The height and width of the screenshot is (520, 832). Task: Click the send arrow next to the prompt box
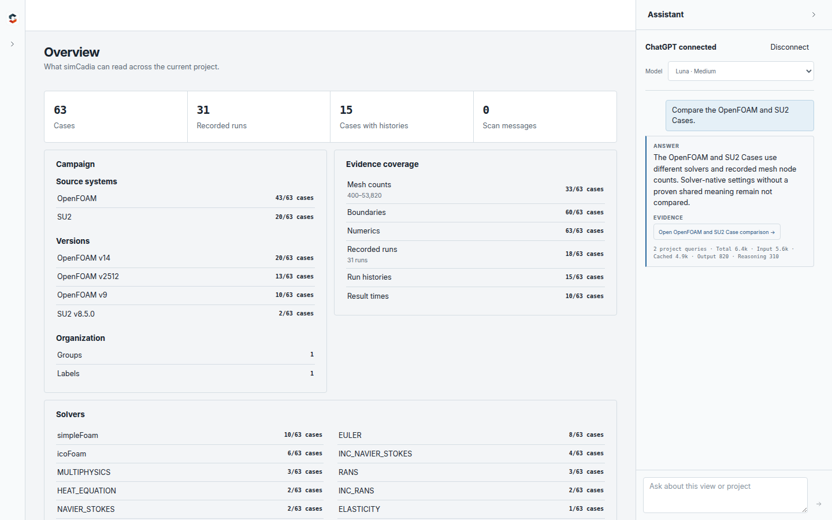coord(819,504)
